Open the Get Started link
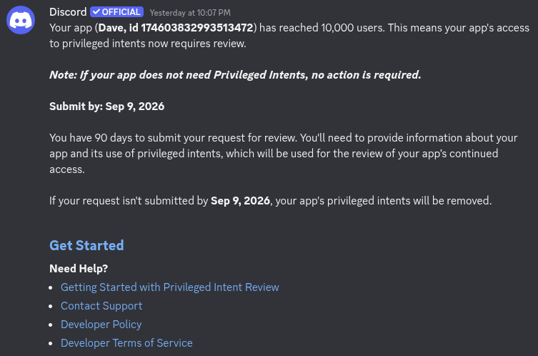The height and width of the screenshot is (356, 538). 86,245
